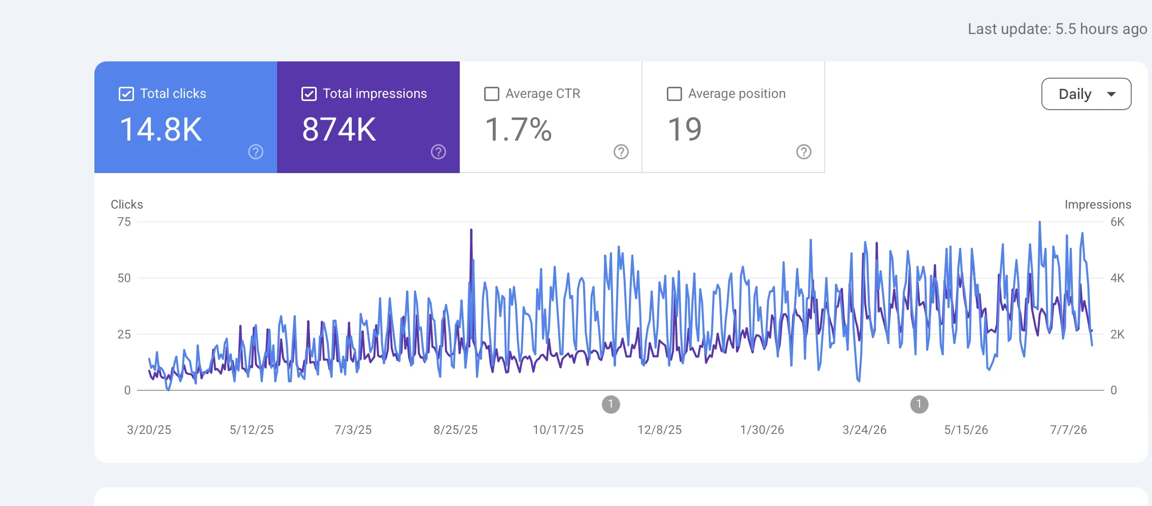
Task: Click the Impressions axis title
Action: pyautogui.click(x=1098, y=205)
